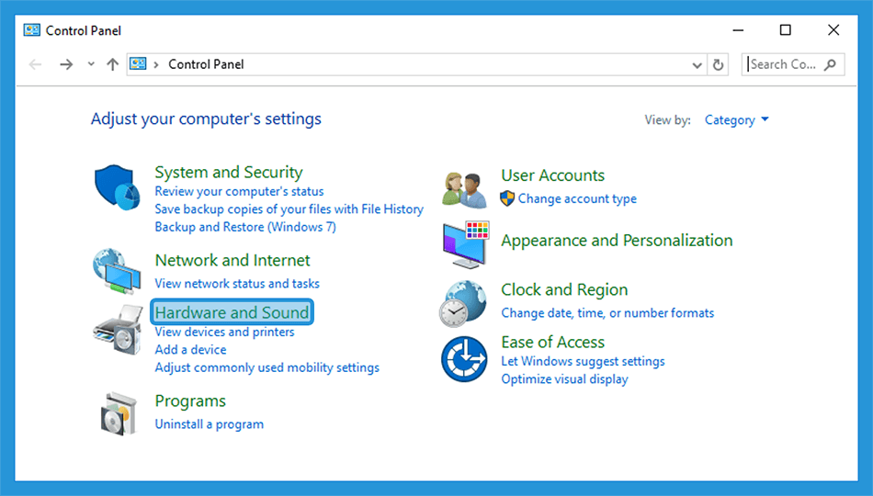Select Control Panel in the address breadcrumb
Viewport: 873px width, 496px height.
coord(206,64)
